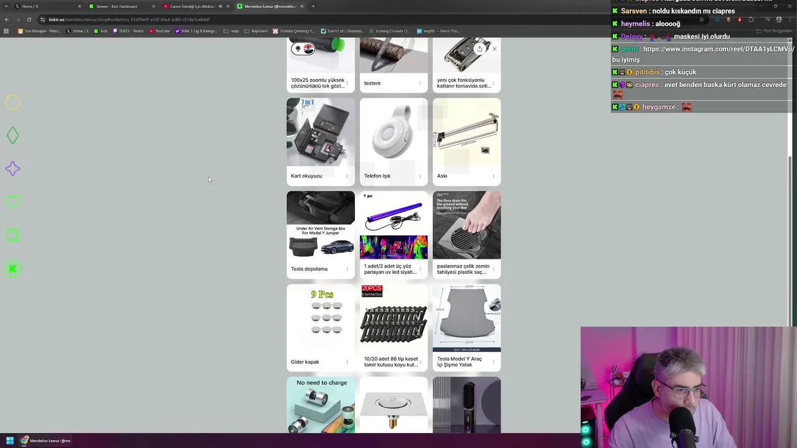Click the green heart overlay icon

(12, 202)
